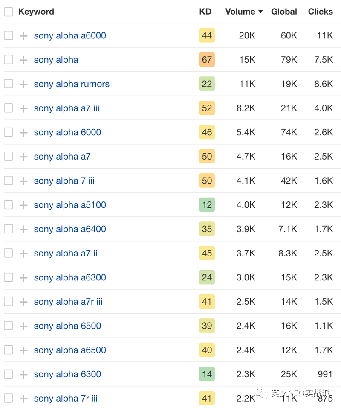
Task: Open the sony alpha 6000 keyword link
Action: pos(67,132)
